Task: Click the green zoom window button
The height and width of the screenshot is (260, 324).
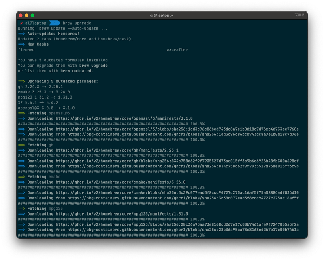Action: pyautogui.click(x=32, y=15)
